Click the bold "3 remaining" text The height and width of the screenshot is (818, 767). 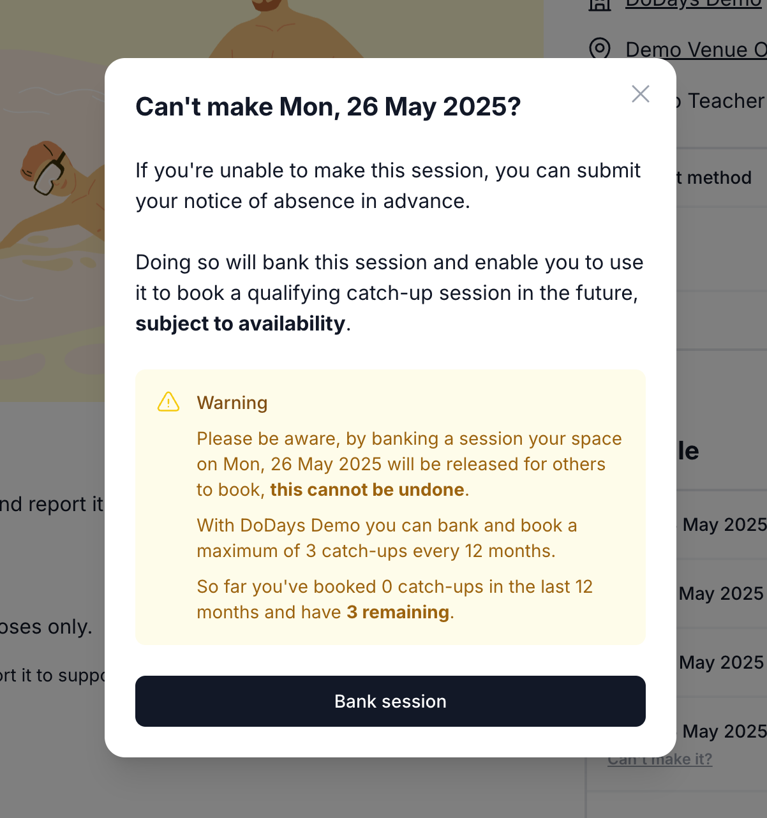398,613
